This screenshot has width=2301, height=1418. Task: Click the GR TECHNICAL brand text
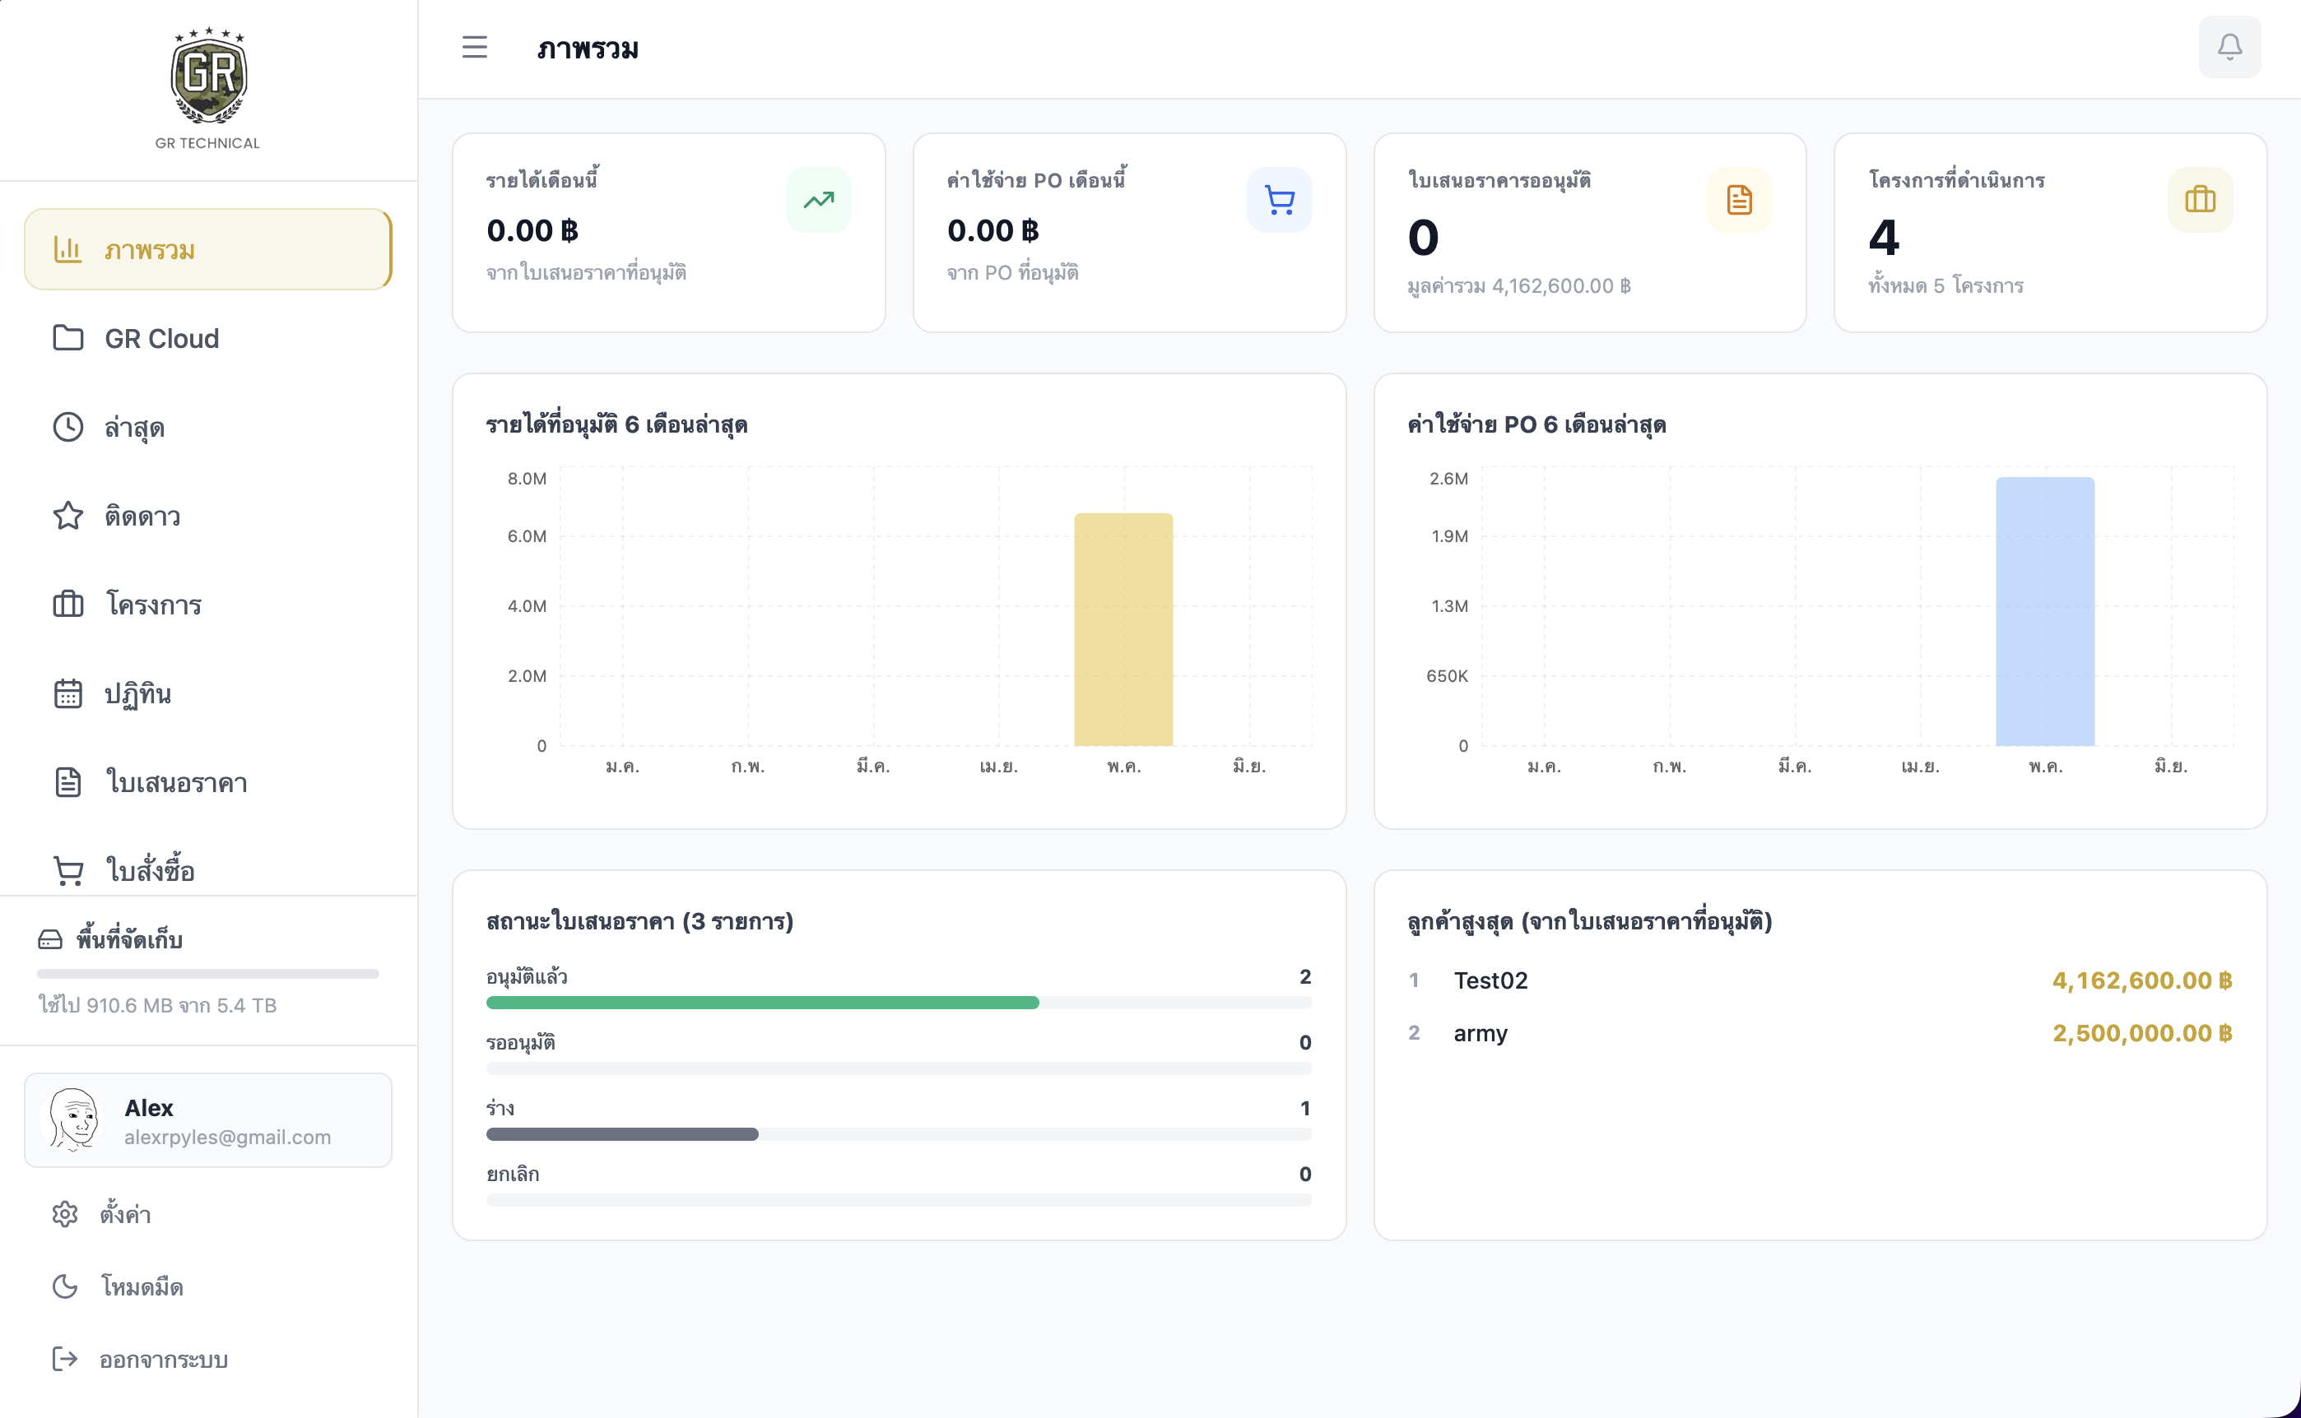click(x=207, y=142)
